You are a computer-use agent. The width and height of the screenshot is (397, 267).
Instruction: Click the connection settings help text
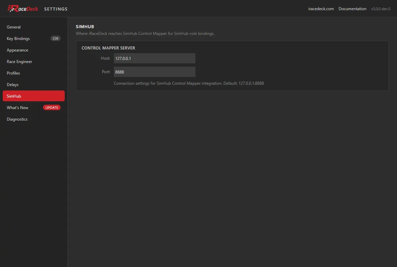coord(189,83)
